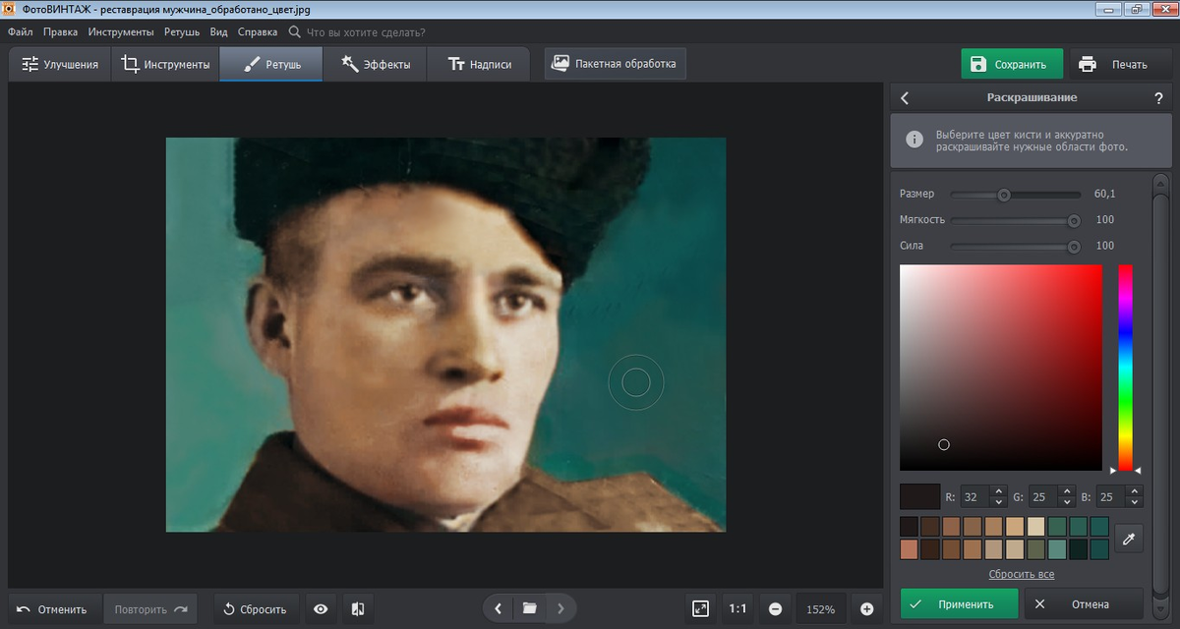The image size is (1180, 629).
Task: Apply coloring with Применить
Action: pos(959,603)
